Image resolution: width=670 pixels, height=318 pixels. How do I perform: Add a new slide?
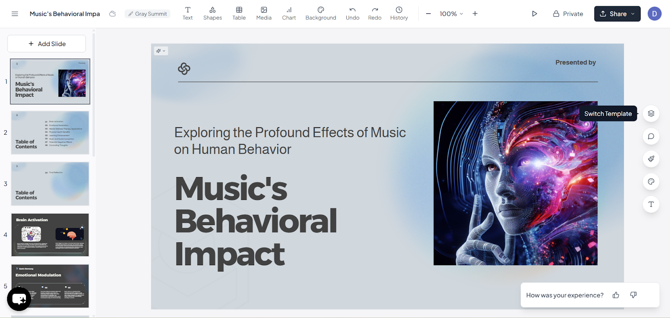click(46, 44)
